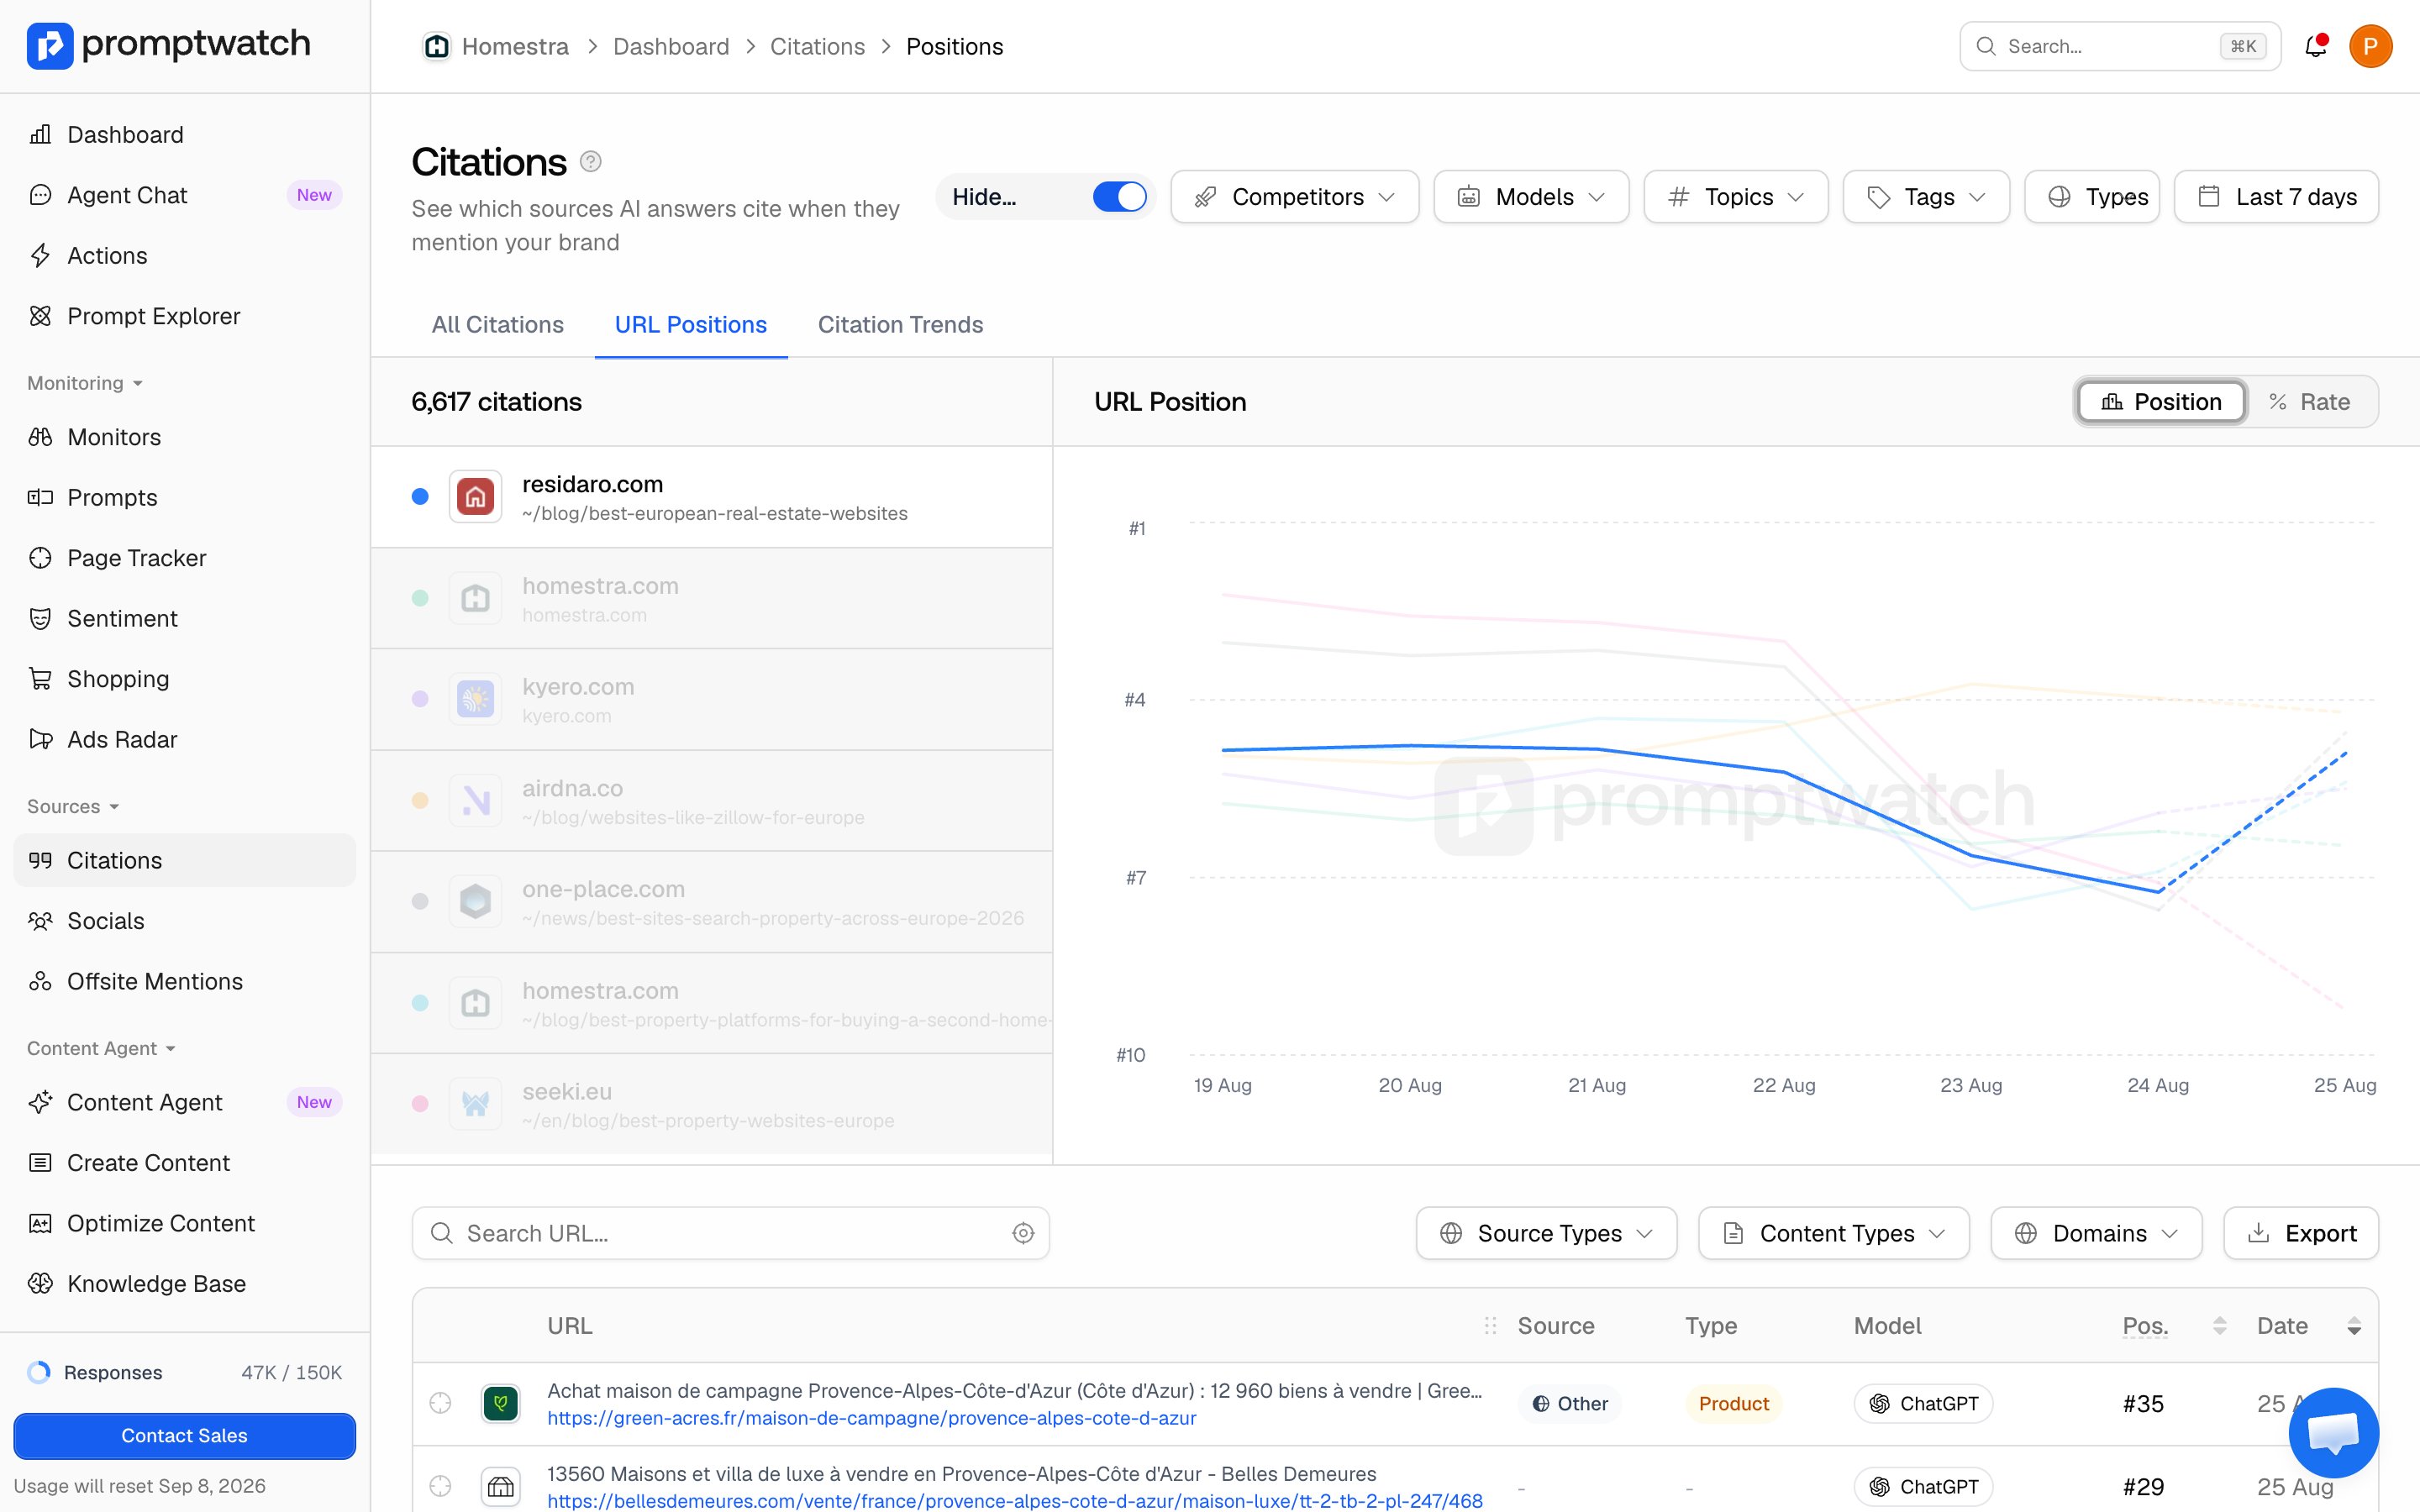Viewport: 2420px width, 1512px height.
Task: Open Source Types dropdown
Action: pos(1546,1233)
